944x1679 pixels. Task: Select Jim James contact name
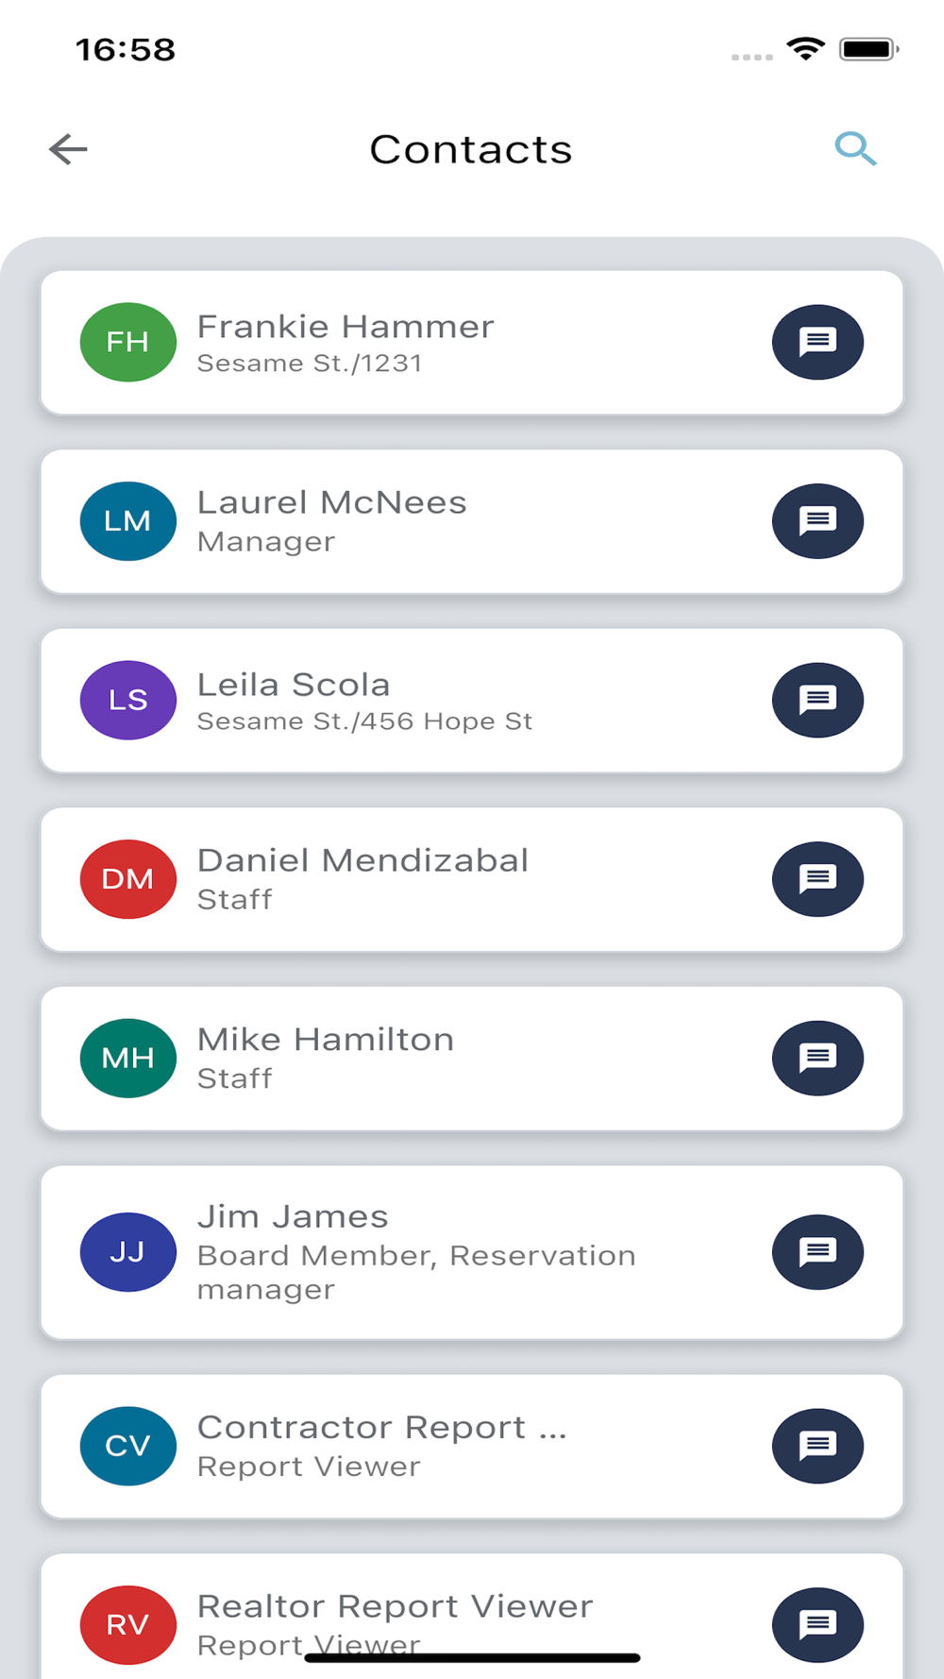coord(293,1216)
